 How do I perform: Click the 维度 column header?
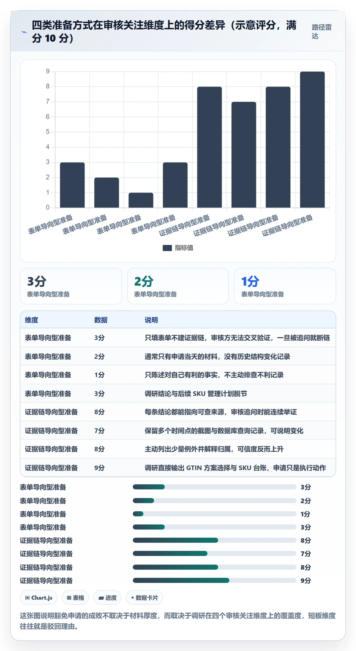click(x=32, y=320)
